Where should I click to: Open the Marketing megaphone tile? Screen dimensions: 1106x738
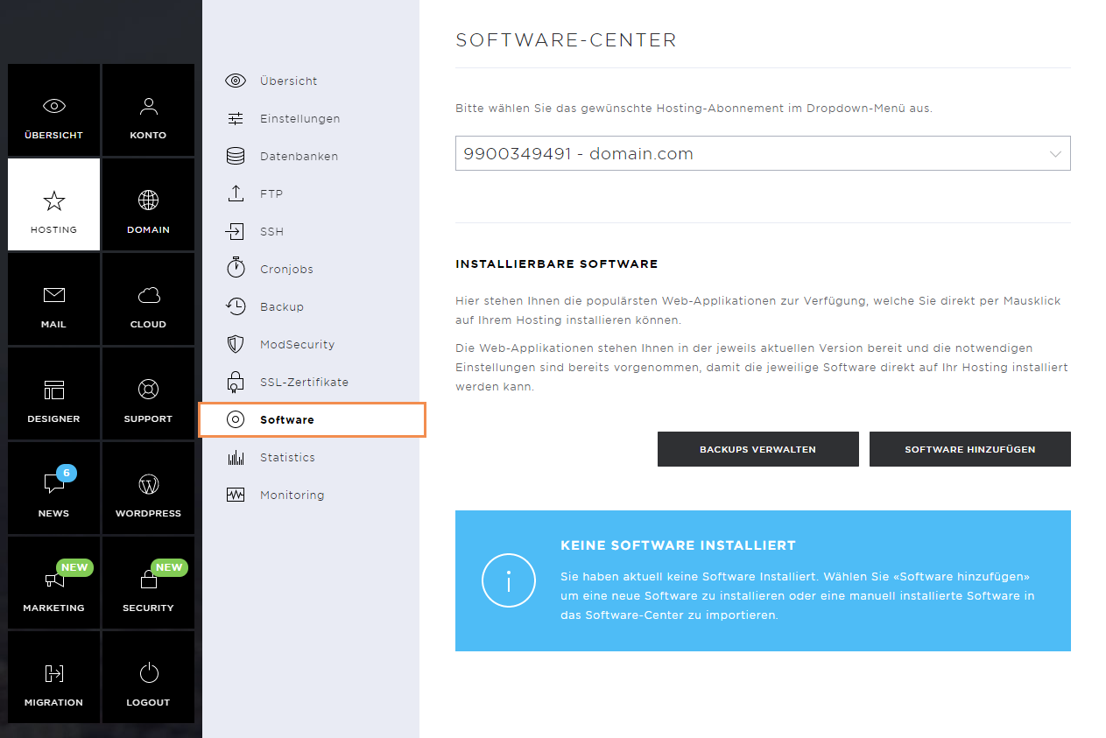point(53,582)
